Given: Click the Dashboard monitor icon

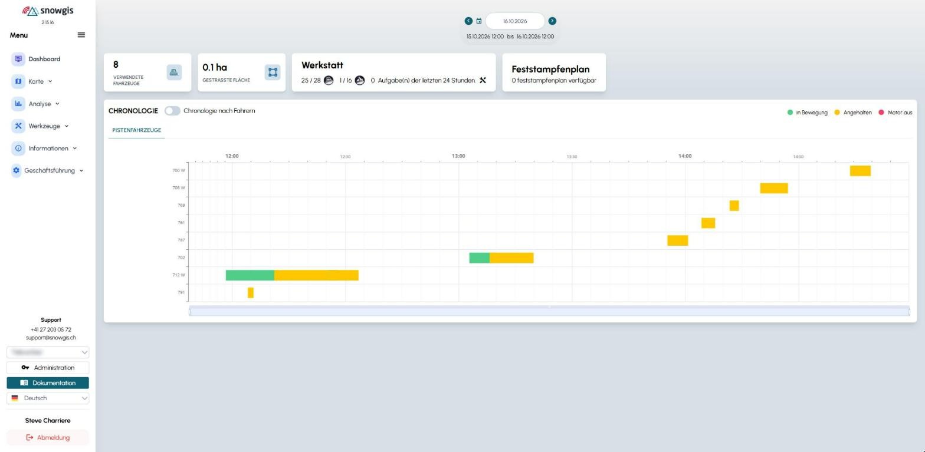Looking at the screenshot, I should click(18, 59).
